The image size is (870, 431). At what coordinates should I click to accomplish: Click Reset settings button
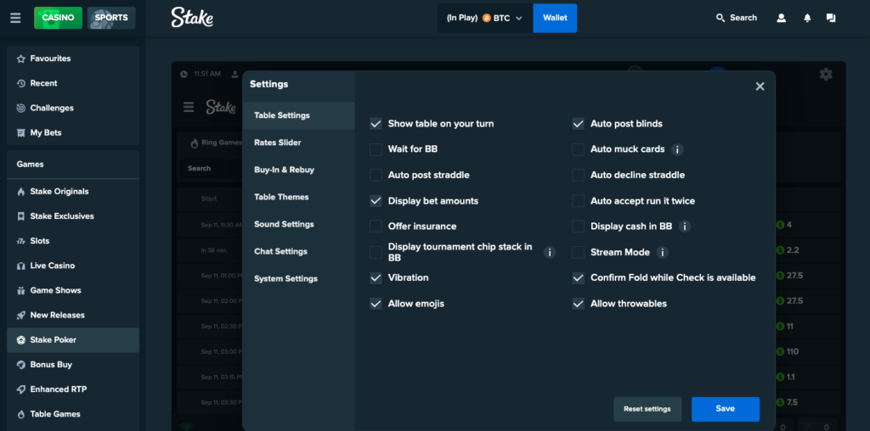point(647,409)
